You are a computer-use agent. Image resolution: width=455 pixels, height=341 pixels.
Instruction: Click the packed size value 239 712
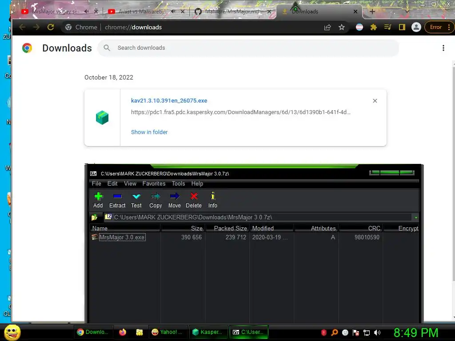[x=235, y=237]
